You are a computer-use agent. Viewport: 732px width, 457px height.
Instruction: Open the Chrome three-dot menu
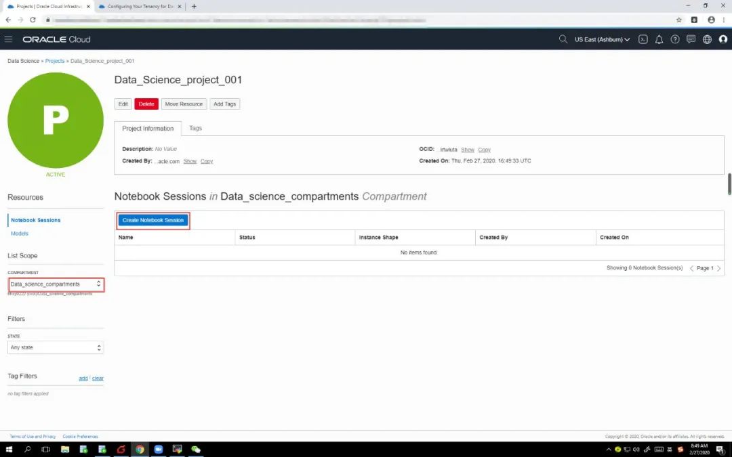click(724, 20)
